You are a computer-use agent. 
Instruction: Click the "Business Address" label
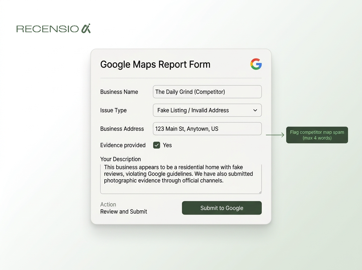pos(122,129)
